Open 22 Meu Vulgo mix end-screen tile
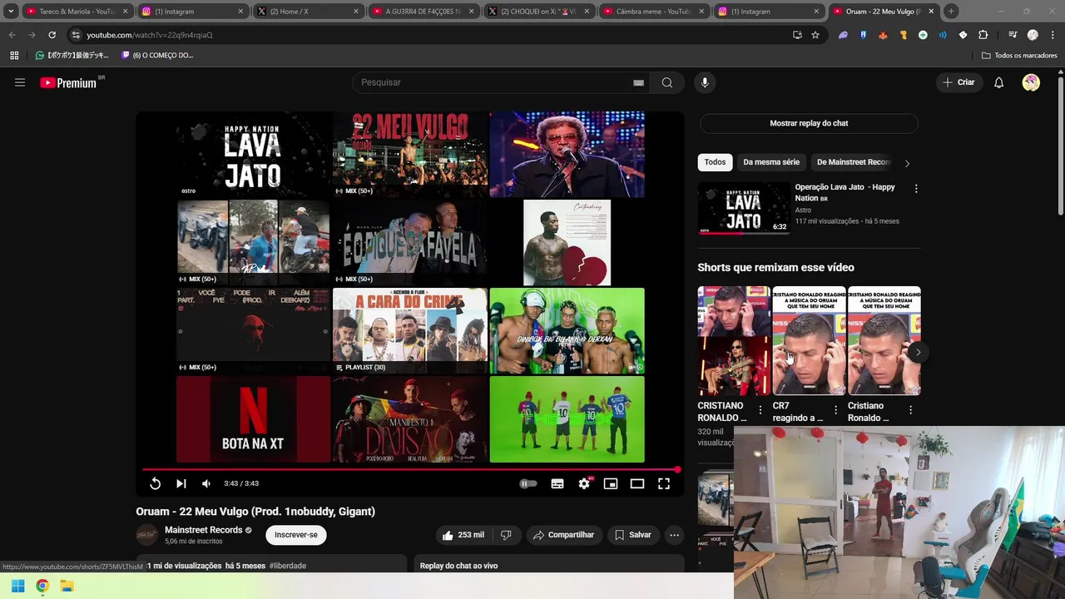Image resolution: width=1065 pixels, height=599 pixels. click(410, 155)
